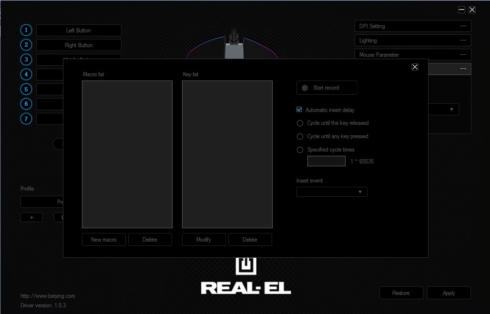Image resolution: width=490 pixels, height=314 pixels.
Task: Expand the Lighting panel
Action: tap(413, 41)
